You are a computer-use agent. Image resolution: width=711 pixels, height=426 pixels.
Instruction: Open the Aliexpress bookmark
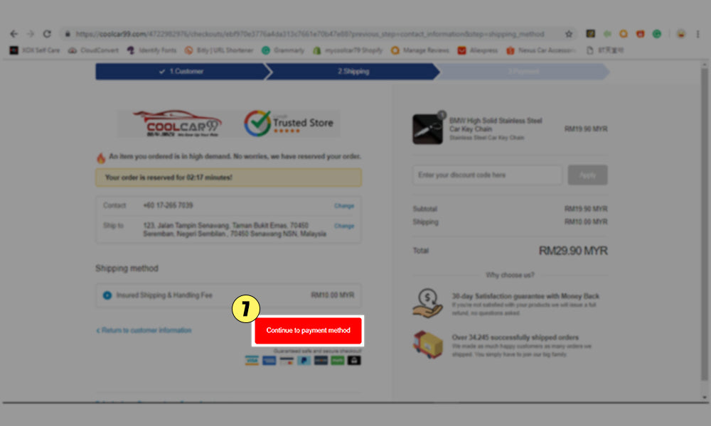click(478, 50)
